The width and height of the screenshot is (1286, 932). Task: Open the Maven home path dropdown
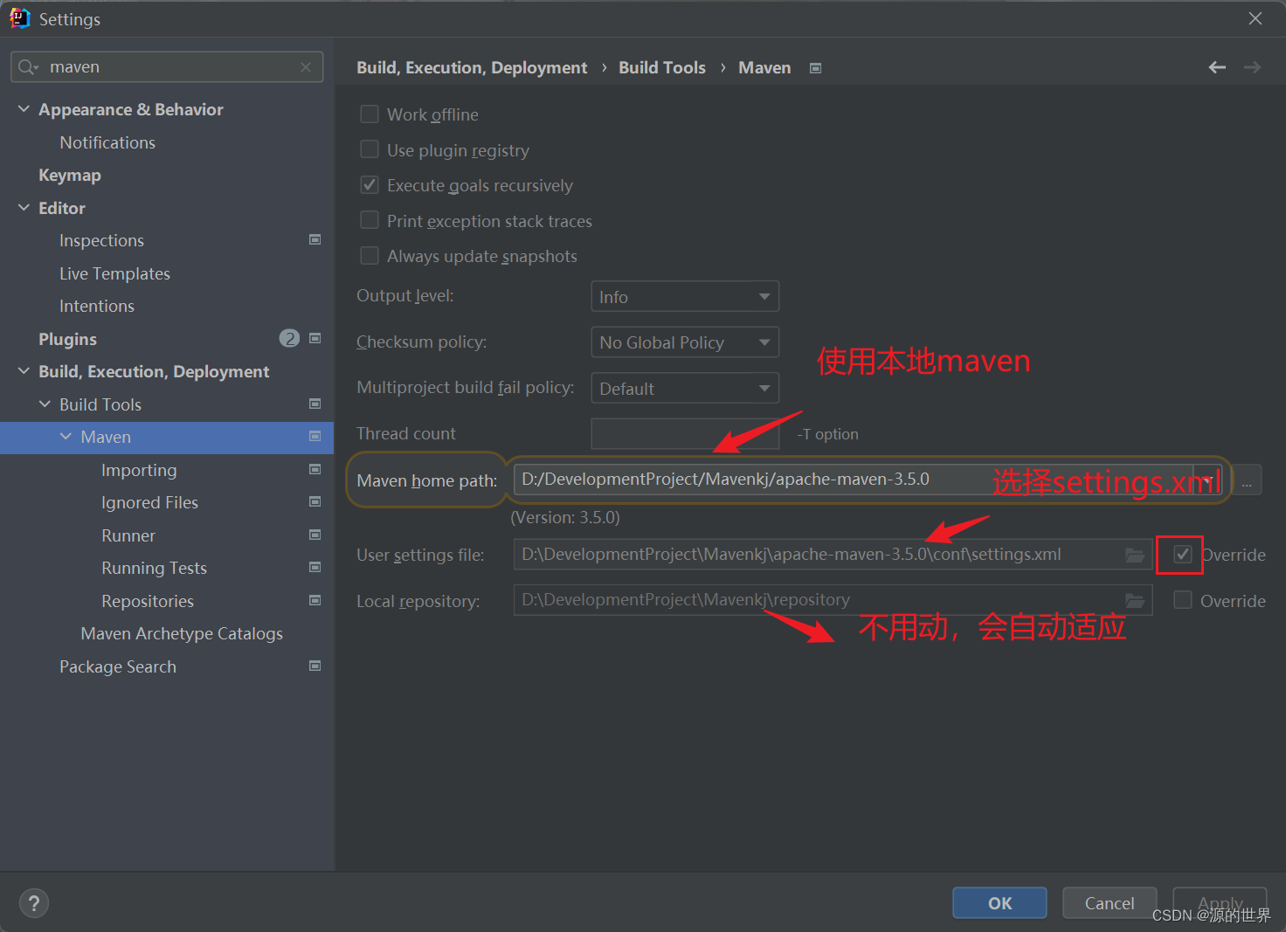tap(1207, 480)
